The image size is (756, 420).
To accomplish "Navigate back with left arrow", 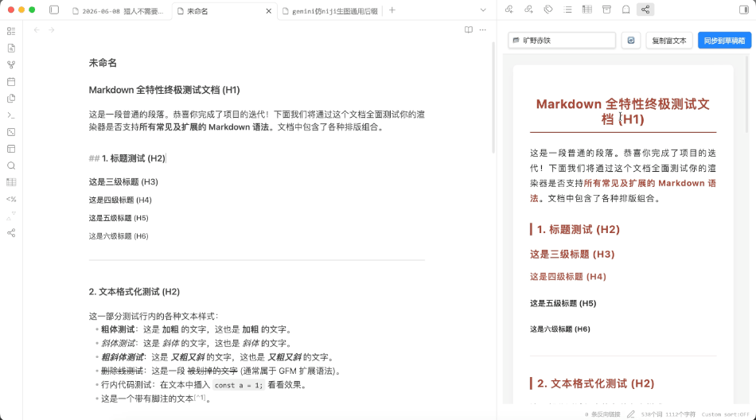I will click(37, 30).
